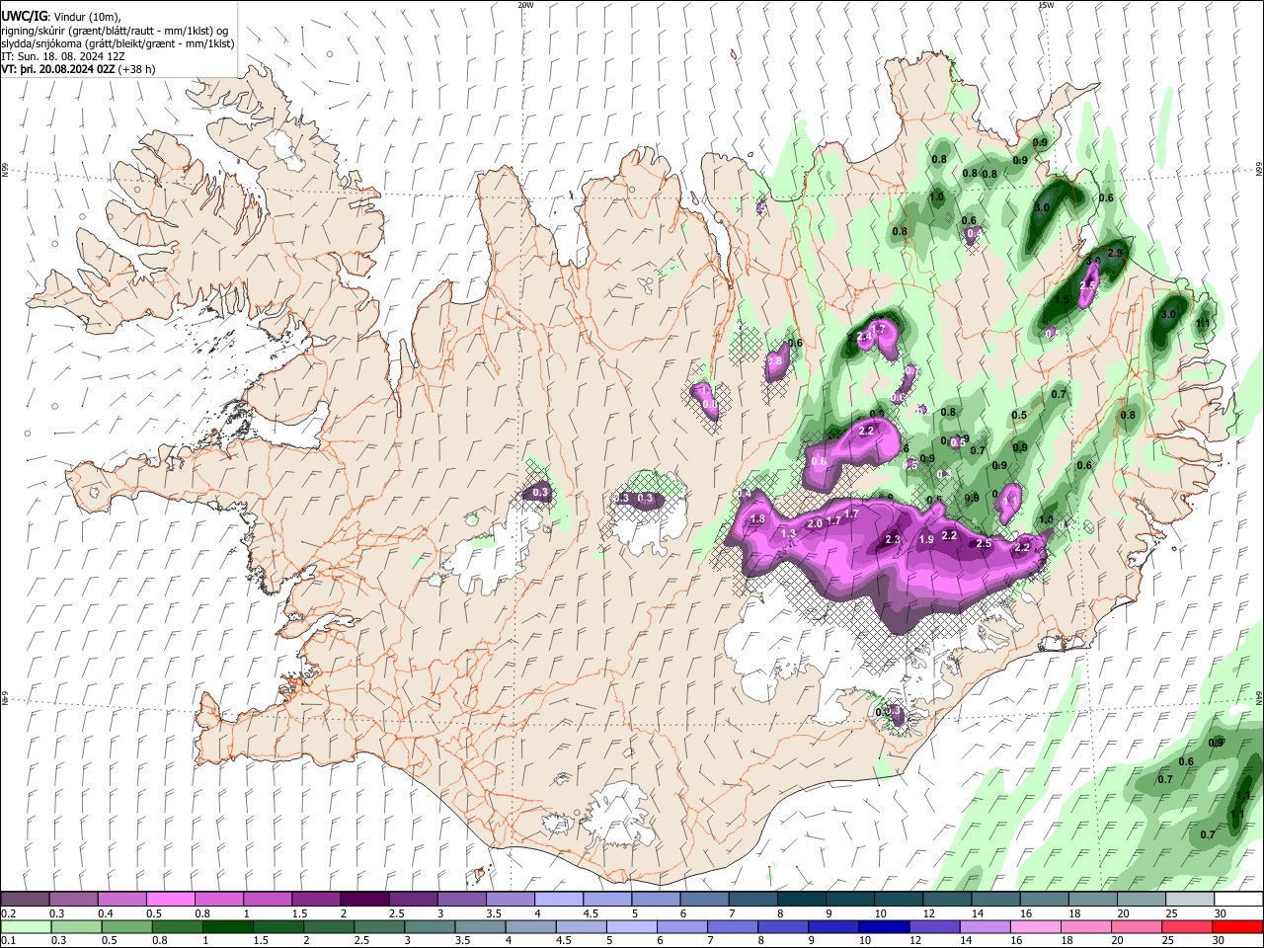Click the 6 swatch in the snow scale
This screenshot has height=948, width=1264.
point(703,900)
